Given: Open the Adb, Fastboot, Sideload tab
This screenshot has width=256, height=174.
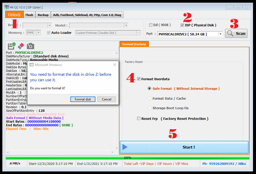Looking at the screenshot, I should pyautogui.click(x=87, y=15).
